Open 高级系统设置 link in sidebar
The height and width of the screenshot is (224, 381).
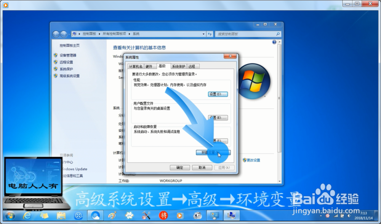point(69,76)
